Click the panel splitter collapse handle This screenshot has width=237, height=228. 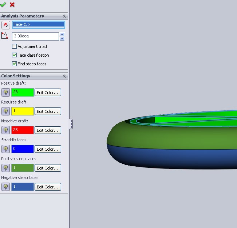71,124
